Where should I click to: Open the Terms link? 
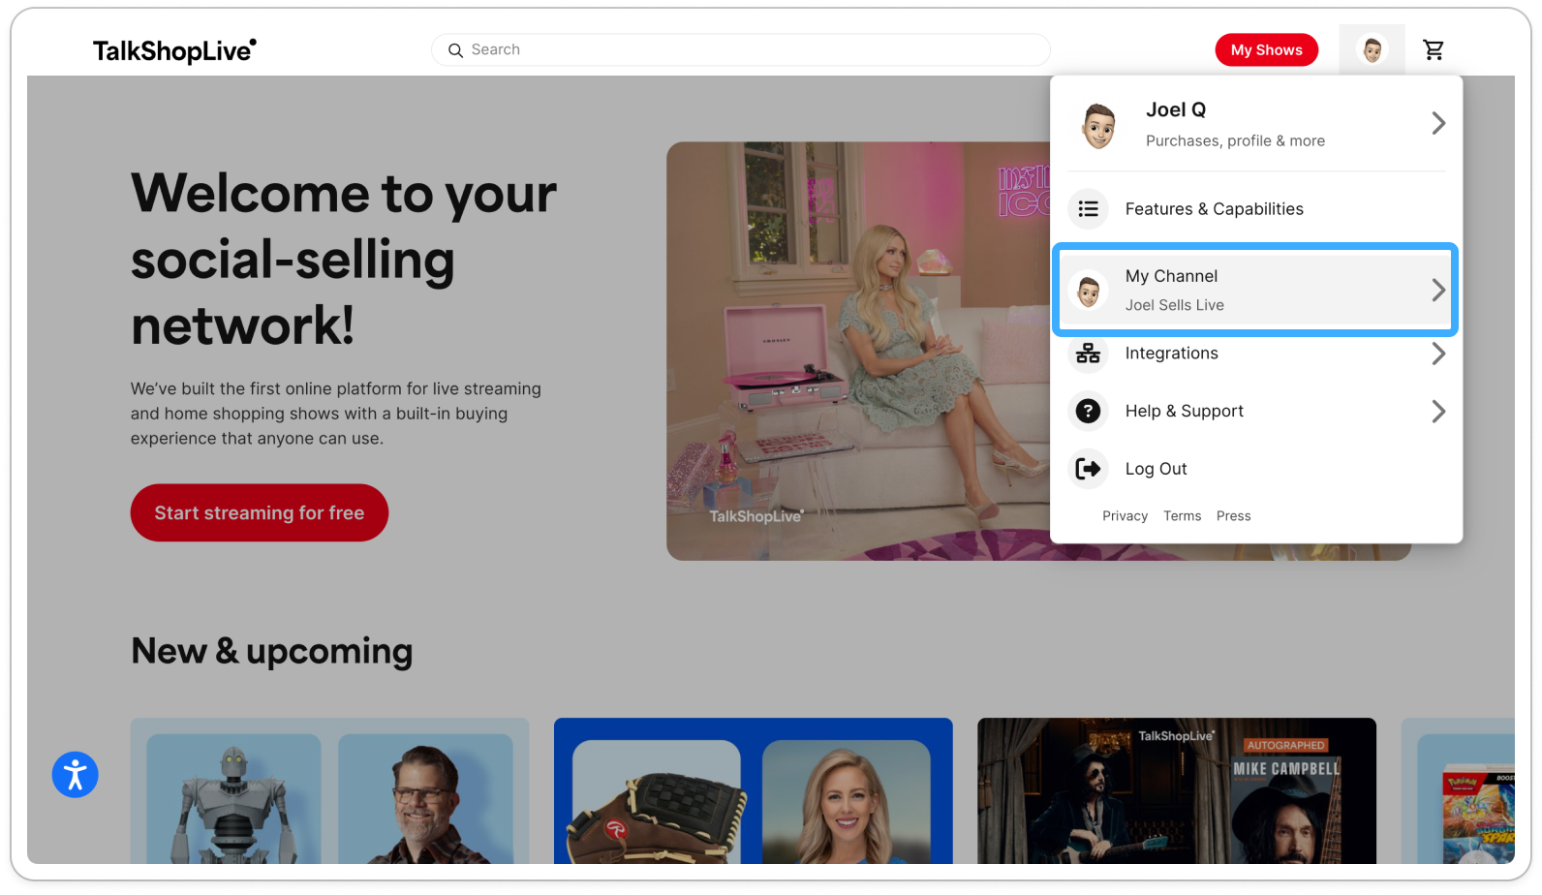(x=1182, y=516)
